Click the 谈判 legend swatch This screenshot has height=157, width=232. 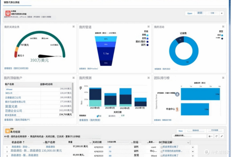148,45
